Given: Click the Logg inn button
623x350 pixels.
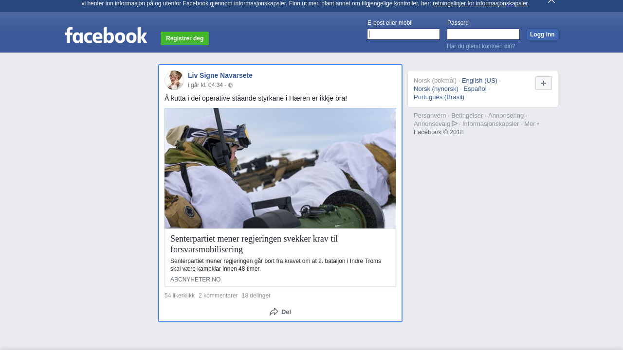Looking at the screenshot, I should pos(542,35).
